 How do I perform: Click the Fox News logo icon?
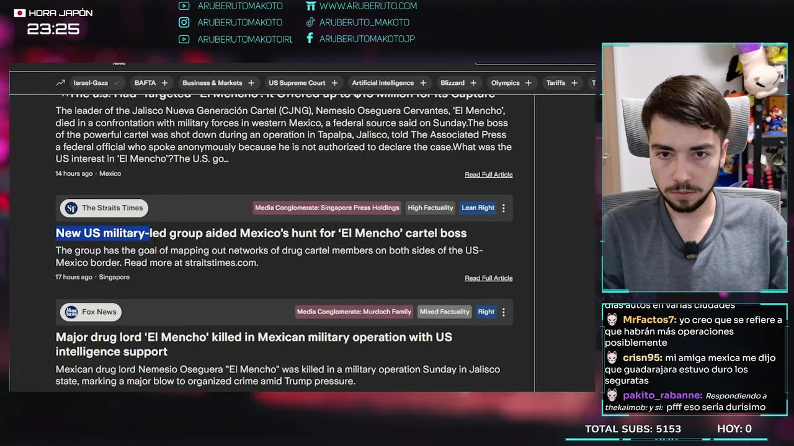tap(71, 312)
